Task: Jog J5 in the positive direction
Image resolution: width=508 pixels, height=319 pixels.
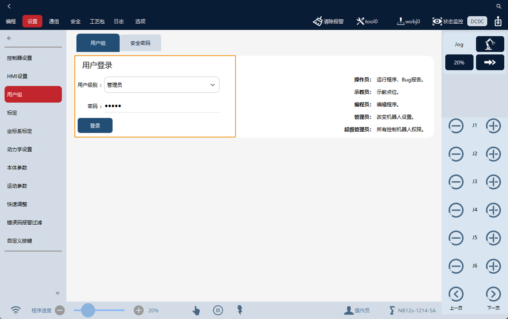Action: tap(493, 238)
